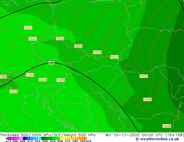
Task: Click the 1034 isobar pressure label
Action: [x=148, y=99]
